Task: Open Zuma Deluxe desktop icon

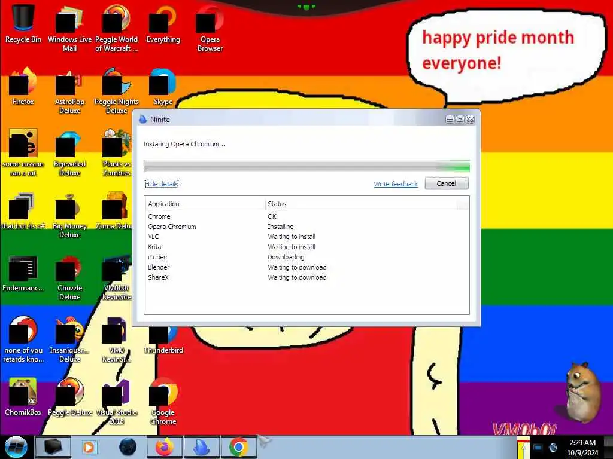Action: (x=114, y=210)
